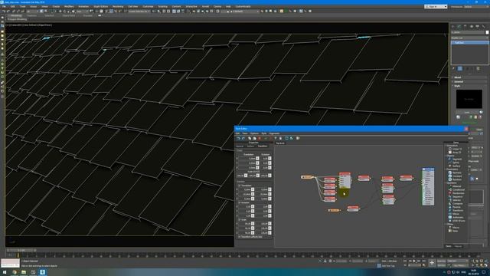The width and height of the screenshot is (490, 276).
Task: Click Go to End playback button
Action: point(423,261)
